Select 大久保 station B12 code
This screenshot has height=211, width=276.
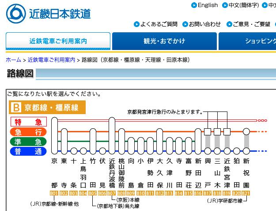[160, 193]
